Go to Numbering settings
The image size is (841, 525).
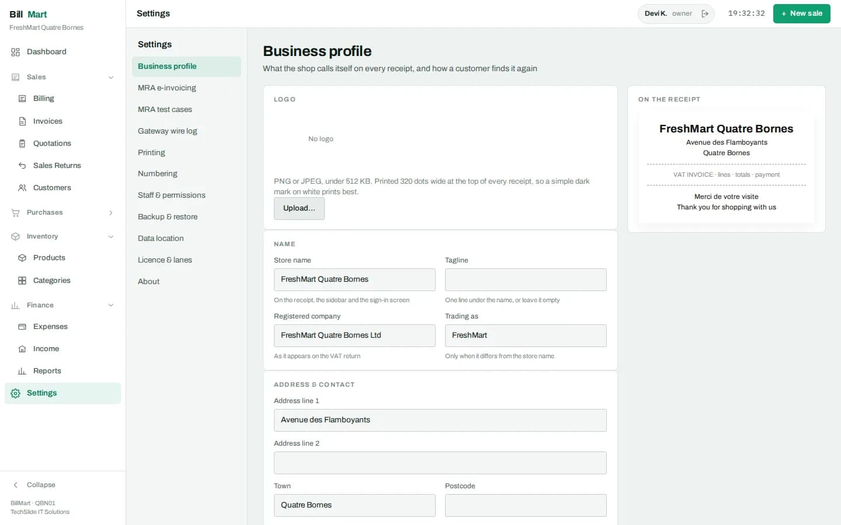[x=186, y=174]
